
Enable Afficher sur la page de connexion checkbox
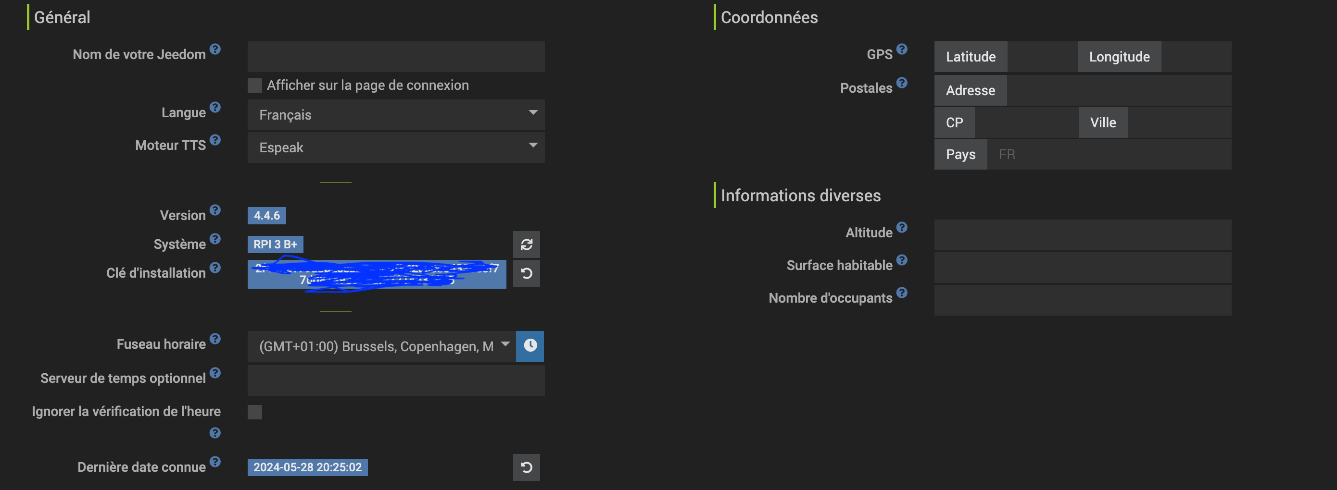click(255, 86)
